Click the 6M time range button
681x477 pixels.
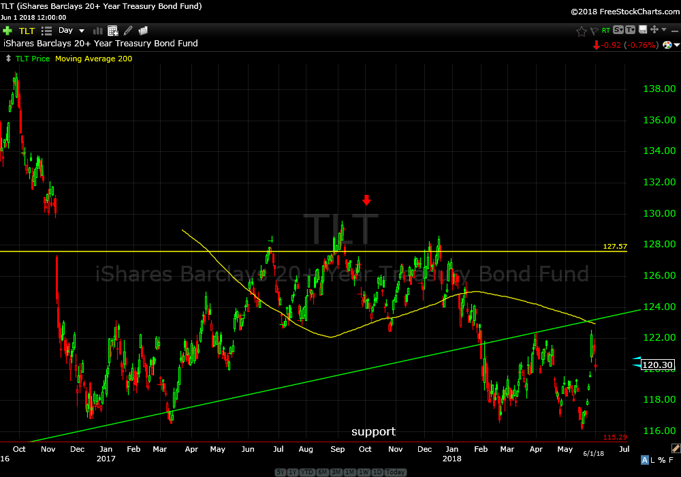pos(321,472)
